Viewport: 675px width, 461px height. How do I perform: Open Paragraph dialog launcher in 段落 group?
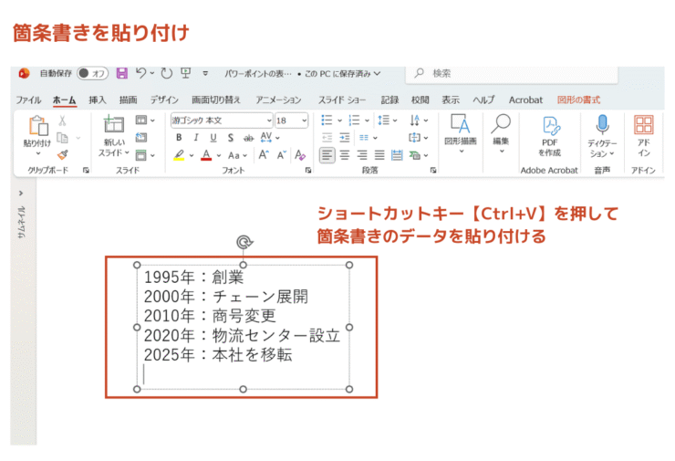click(x=433, y=170)
